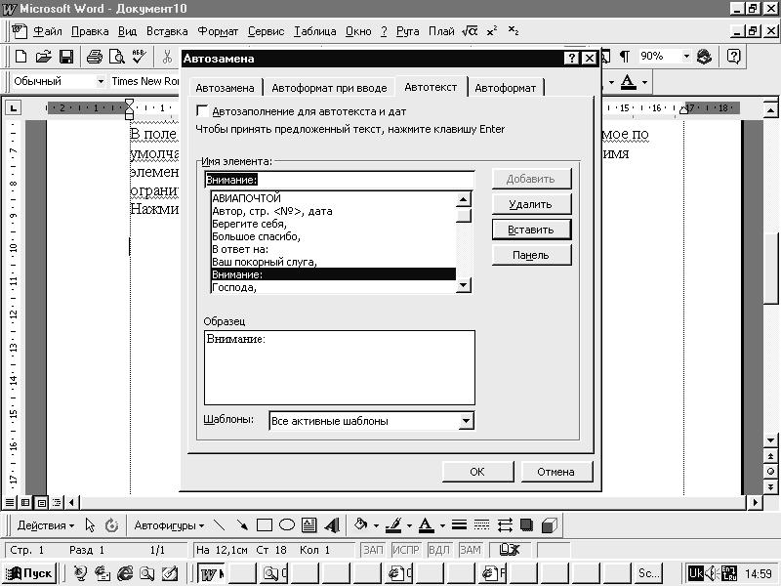Open Print Preview magnifier icon
The height and width of the screenshot is (586, 781).
pos(117,57)
